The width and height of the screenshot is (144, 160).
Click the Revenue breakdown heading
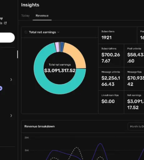click(x=40, y=126)
